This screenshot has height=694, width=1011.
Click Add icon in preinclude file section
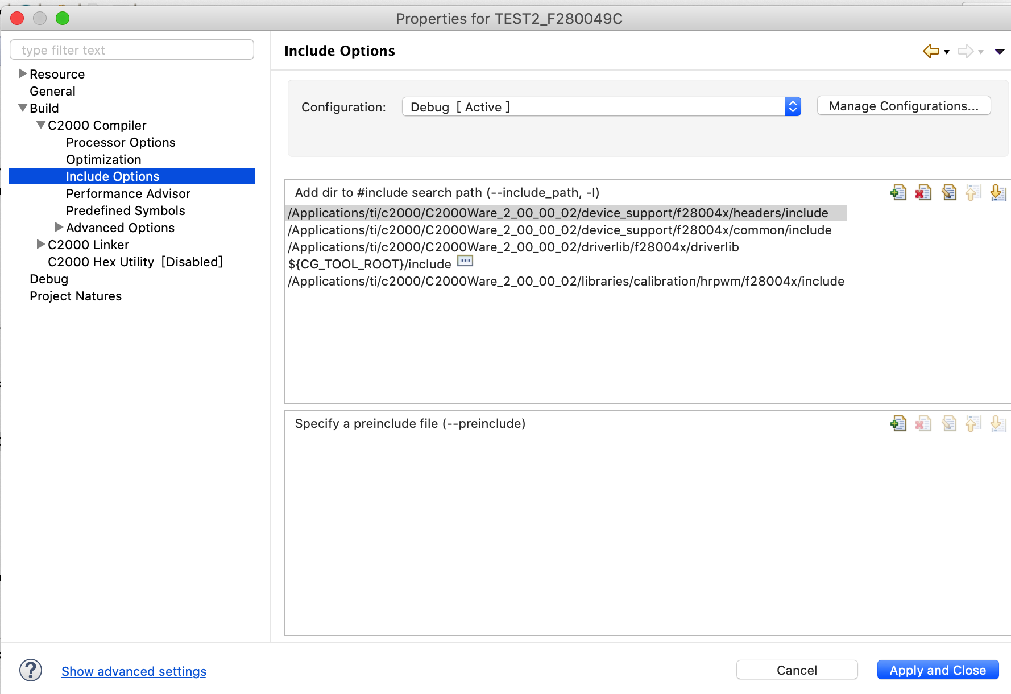point(898,424)
